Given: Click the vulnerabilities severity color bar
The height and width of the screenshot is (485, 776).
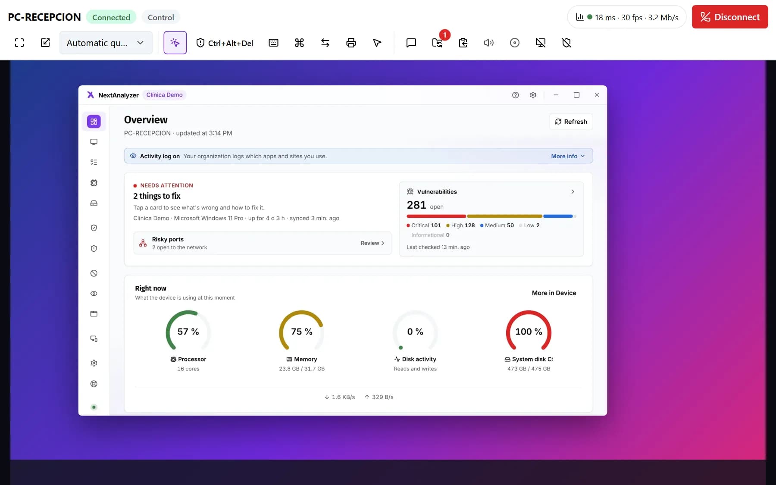Looking at the screenshot, I should [491, 216].
